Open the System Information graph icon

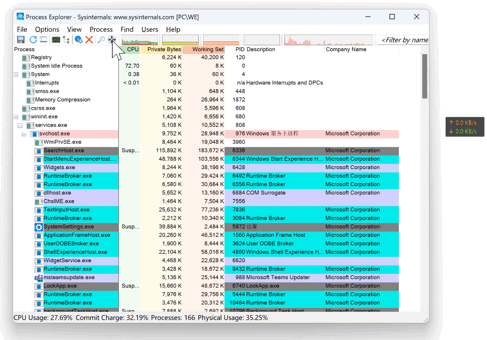(x=56, y=40)
